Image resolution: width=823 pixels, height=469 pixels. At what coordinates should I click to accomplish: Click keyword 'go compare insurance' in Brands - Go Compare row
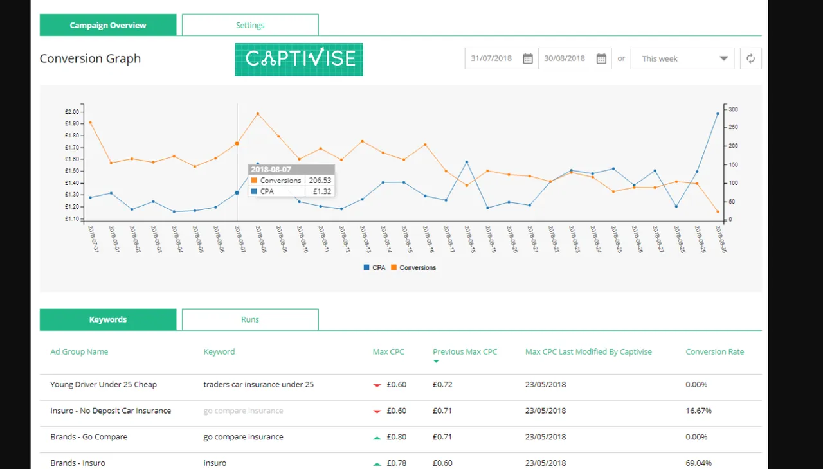click(243, 437)
